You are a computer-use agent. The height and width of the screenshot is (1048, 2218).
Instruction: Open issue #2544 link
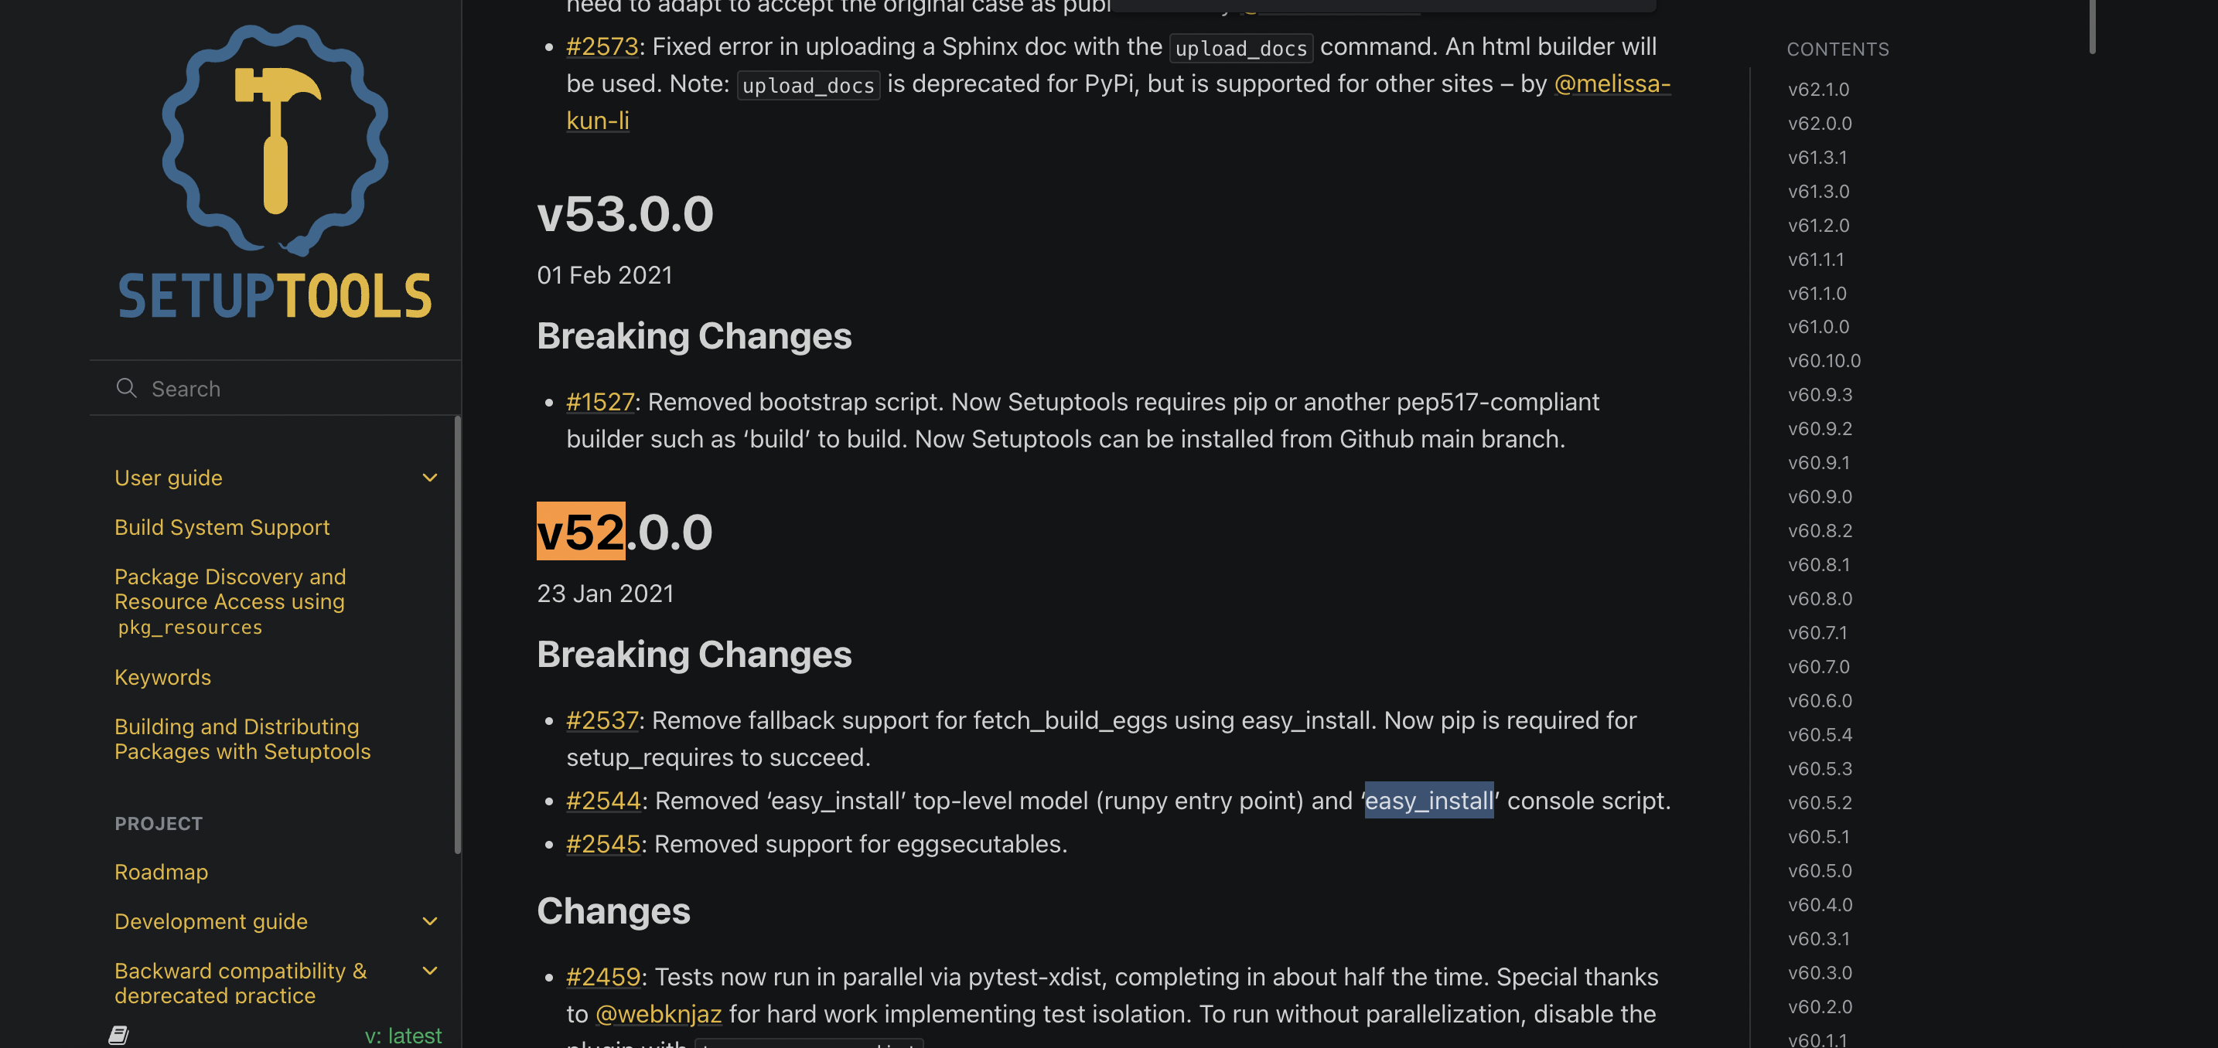[602, 801]
